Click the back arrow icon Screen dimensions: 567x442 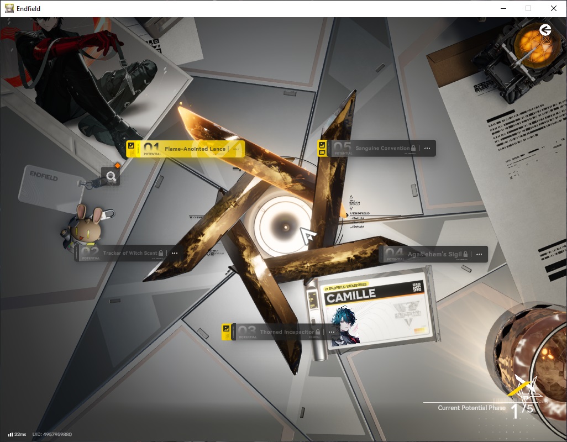click(x=545, y=30)
